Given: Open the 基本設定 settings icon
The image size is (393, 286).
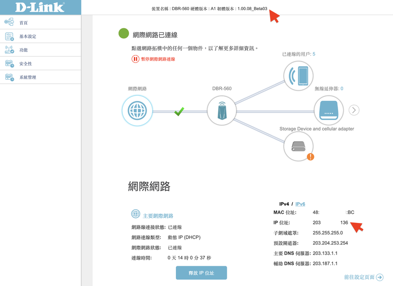Looking at the screenshot, I should click(9, 36).
